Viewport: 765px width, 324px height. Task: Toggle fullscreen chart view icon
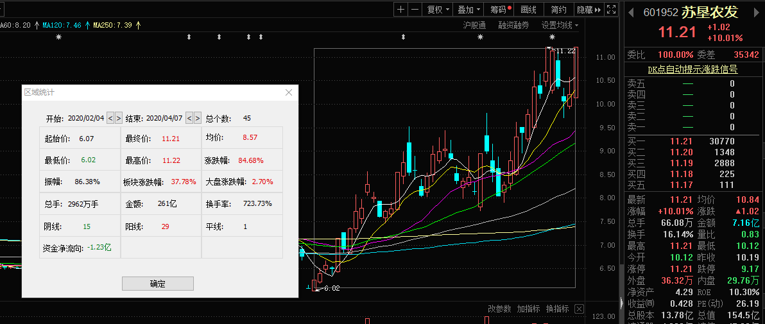[x=612, y=10]
